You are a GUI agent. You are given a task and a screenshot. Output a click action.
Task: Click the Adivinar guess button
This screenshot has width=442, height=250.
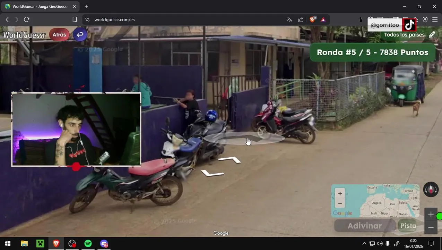click(365, 226)
